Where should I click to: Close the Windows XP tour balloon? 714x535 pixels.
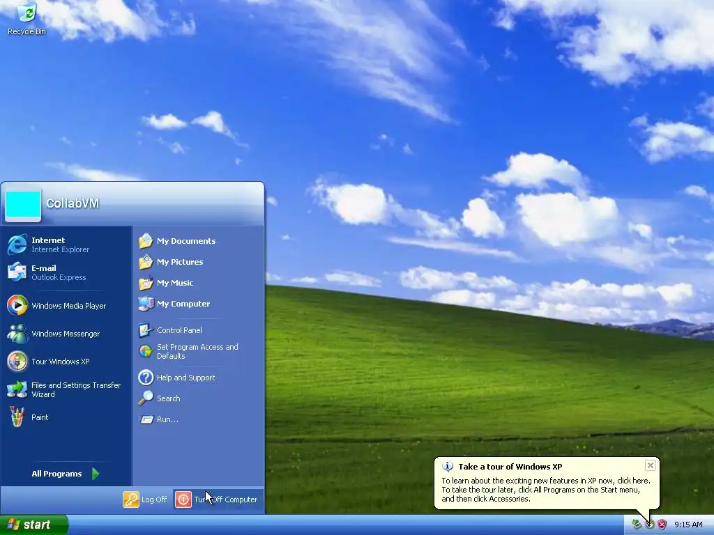[x=651, y=465]
